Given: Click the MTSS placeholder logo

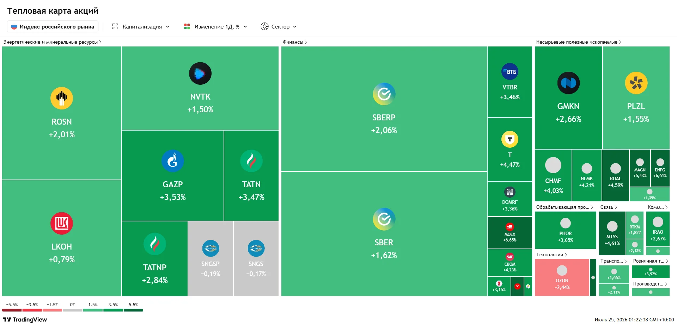Looking at the screenshot, I should [612, 226].
